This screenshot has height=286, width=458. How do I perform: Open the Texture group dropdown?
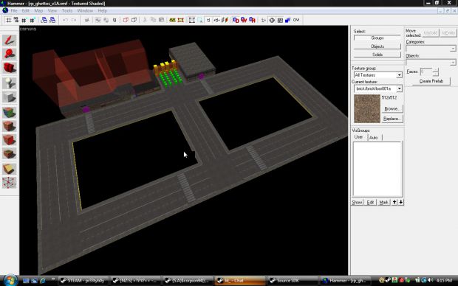tap(399, 75)
